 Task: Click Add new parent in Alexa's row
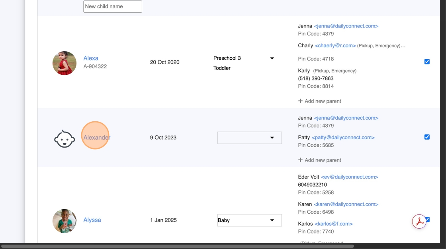click(319, 101)
